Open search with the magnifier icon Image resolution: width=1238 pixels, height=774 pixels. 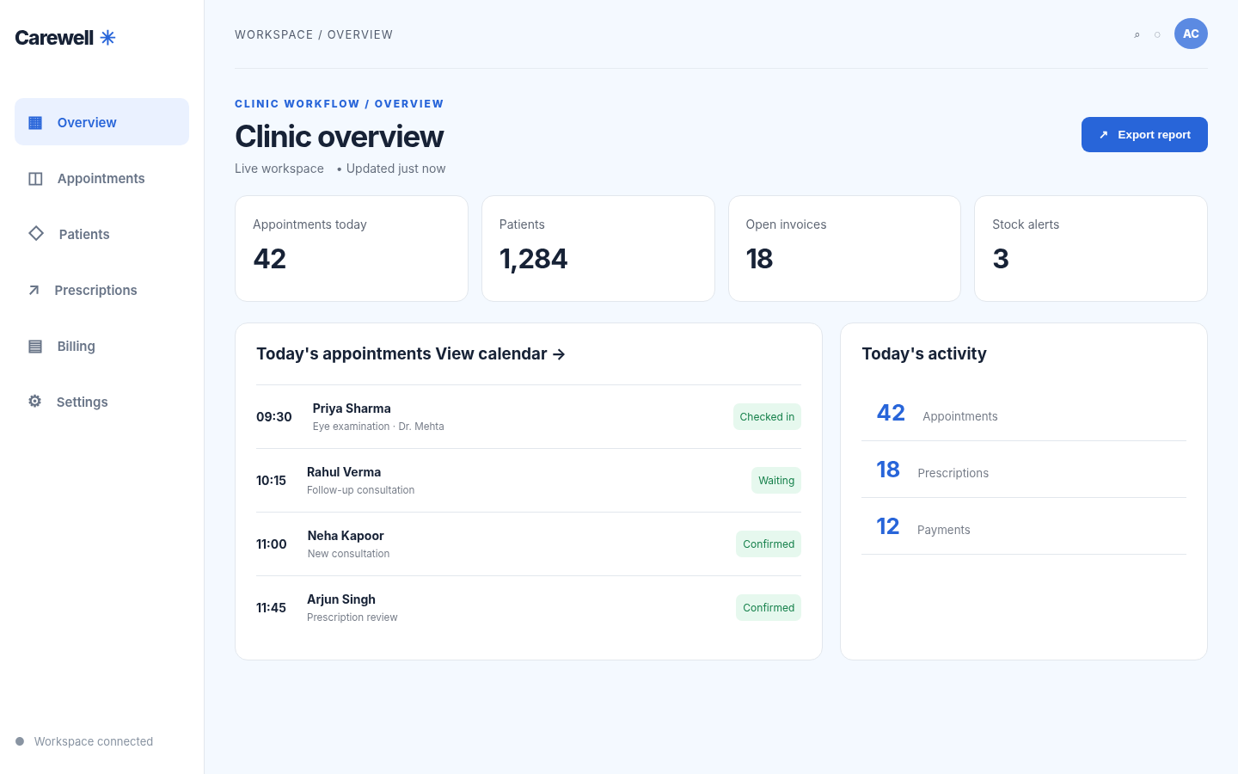pyautogui.click(x=1137, y=34)
